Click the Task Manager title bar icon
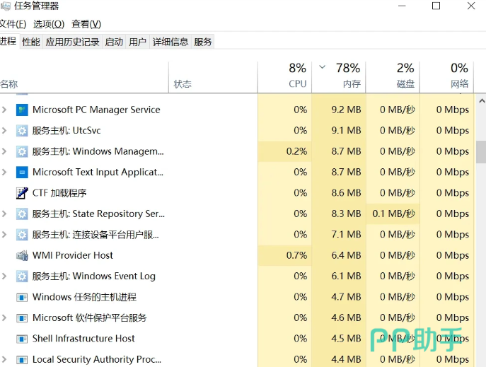 click(5, 6)
